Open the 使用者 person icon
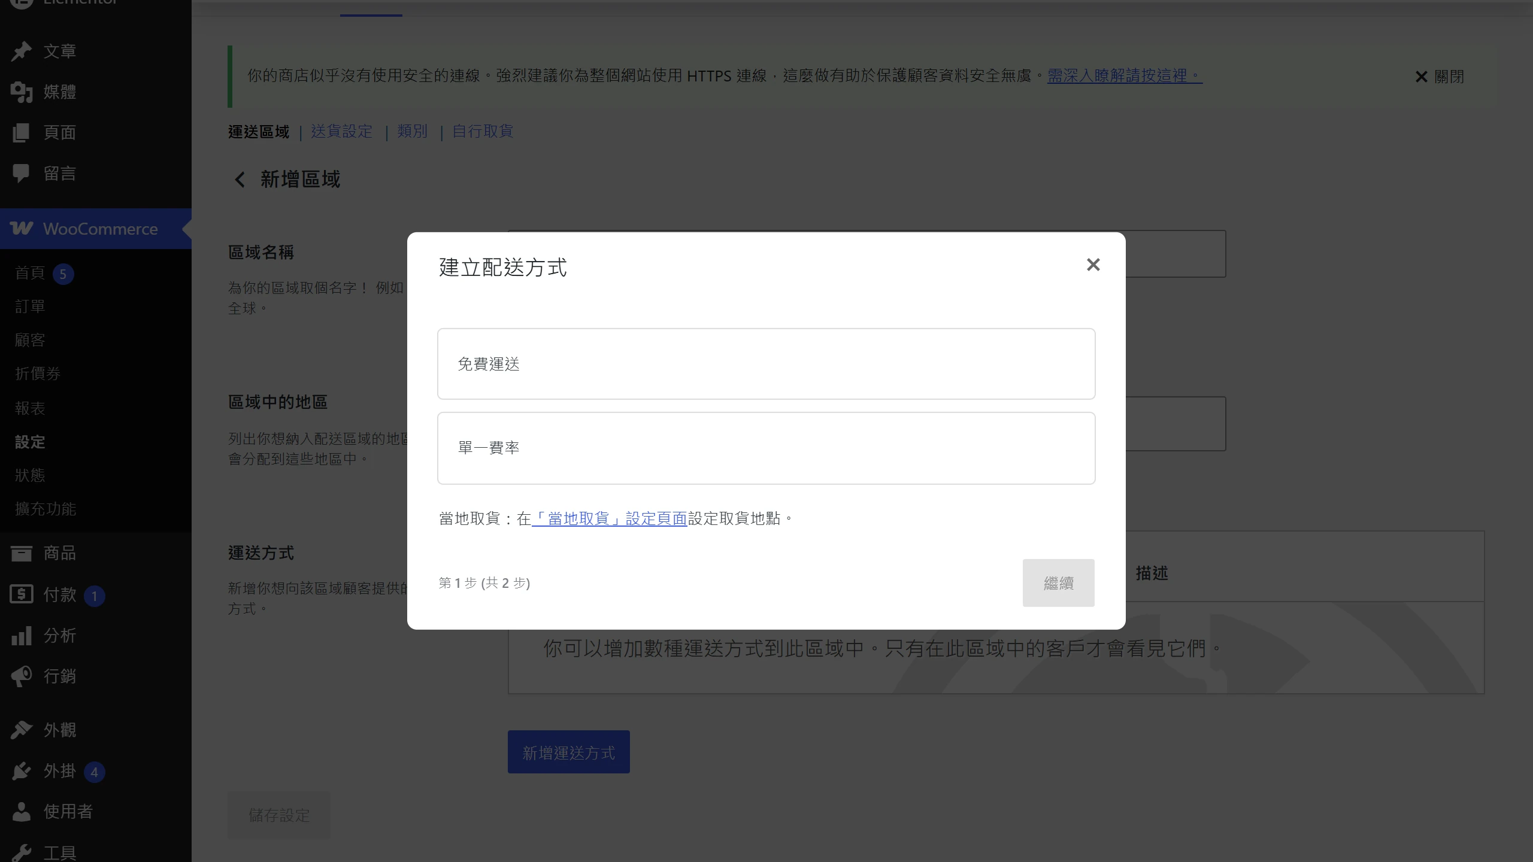The width and height of the screenshot is (1533, 862). (22, 812)
